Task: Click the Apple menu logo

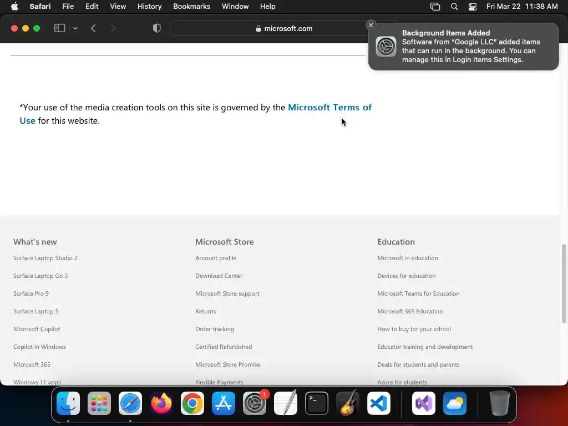Action: point(14,6)
